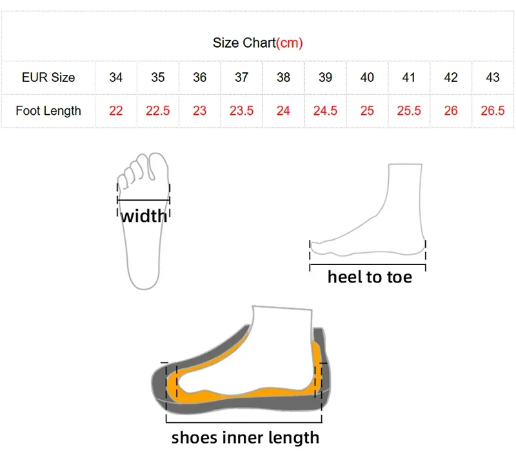516x463 pixels.
Task: Click the 'heel to toe' label
Action: pyautogui.click(x=369, y=277)
